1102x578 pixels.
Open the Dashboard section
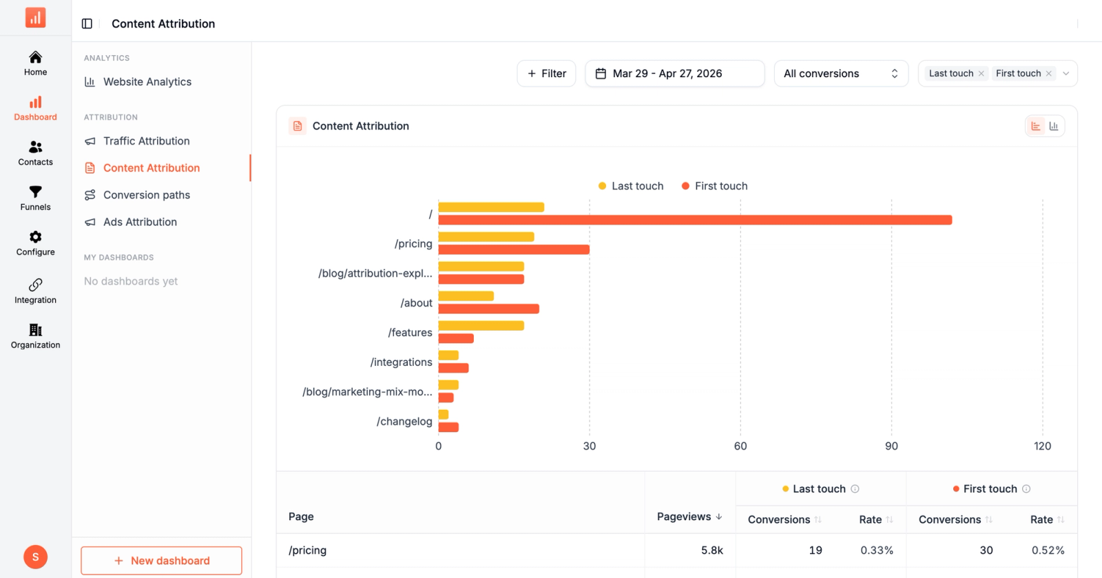[x=35, y=108]
